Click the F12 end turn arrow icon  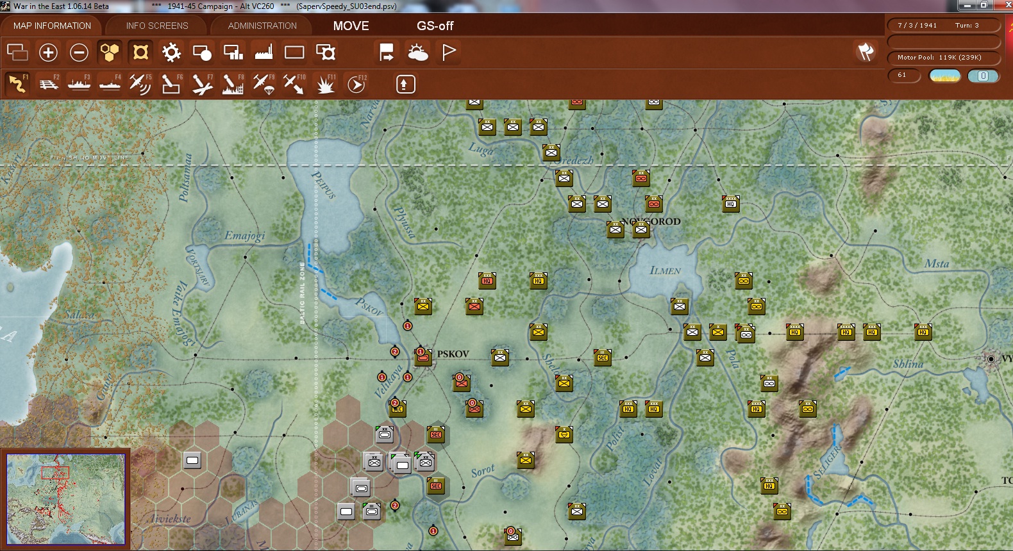(356, 84)
